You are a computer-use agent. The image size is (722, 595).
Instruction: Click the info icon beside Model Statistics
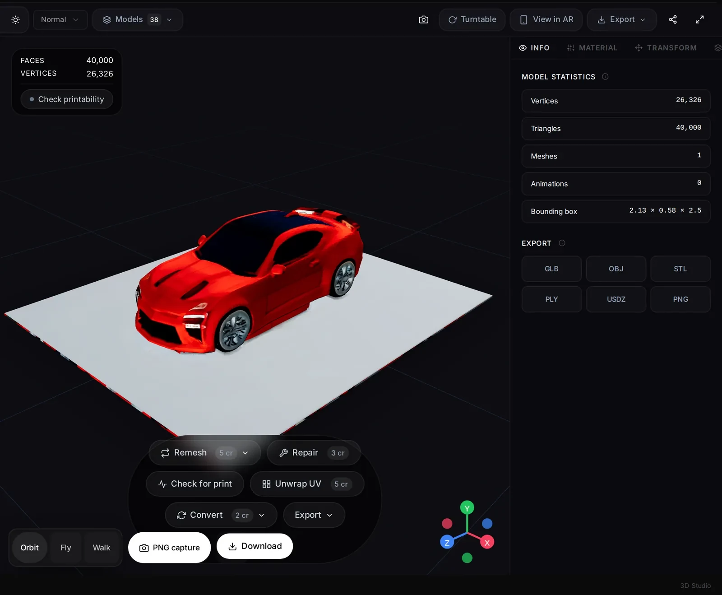(x=605, y=77)
